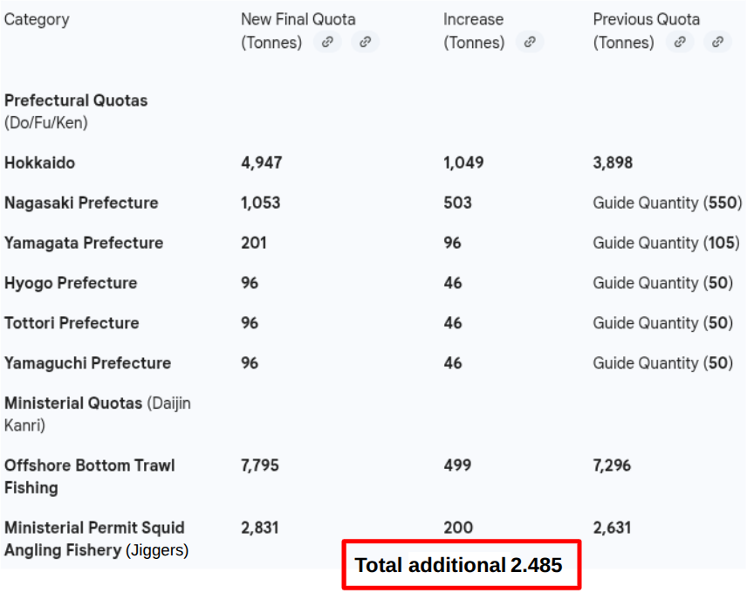Click Nagasaki's Guide Quantity (550) cell
The width and height of the screenshot is (747, 593).
pos(667,203)
